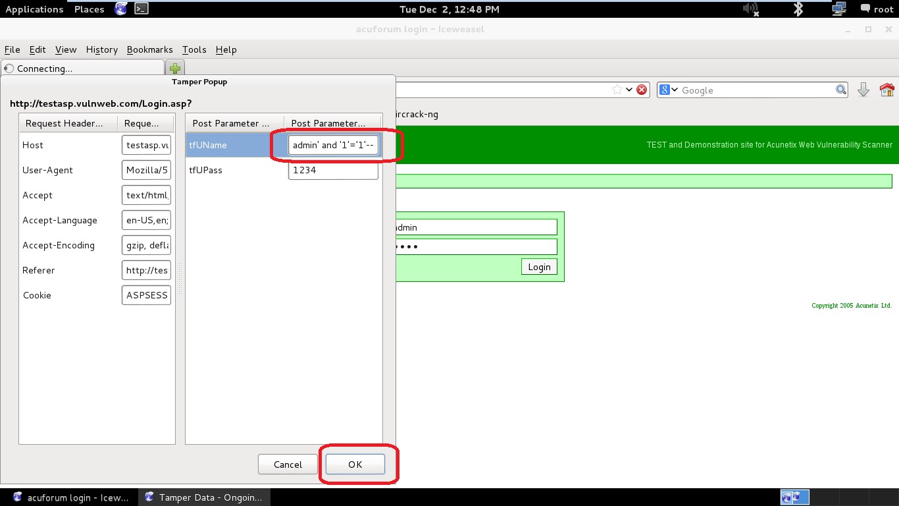Open the Iceweasel globe launcher in the top panel

pyautogui.click(x=120, y=9)
